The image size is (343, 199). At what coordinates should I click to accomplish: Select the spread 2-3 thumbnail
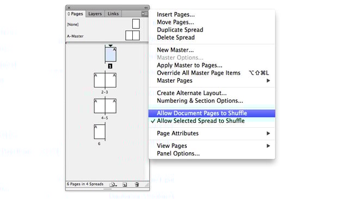(x=105, y=80)
